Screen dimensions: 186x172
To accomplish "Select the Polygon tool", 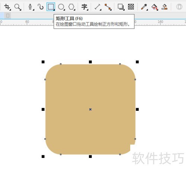I will tap(71, 7).
